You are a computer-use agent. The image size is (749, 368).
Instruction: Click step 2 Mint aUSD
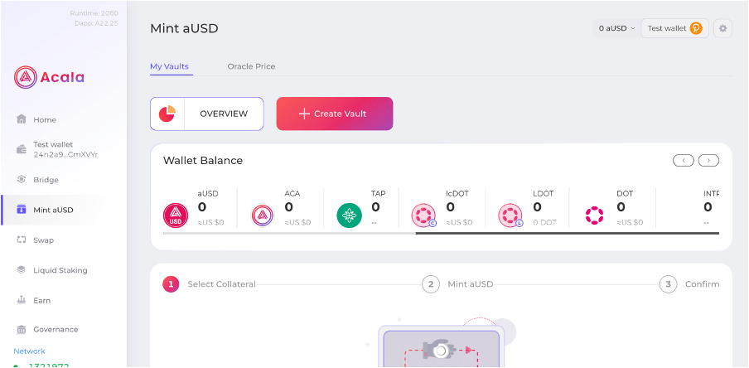coord(457,284)
